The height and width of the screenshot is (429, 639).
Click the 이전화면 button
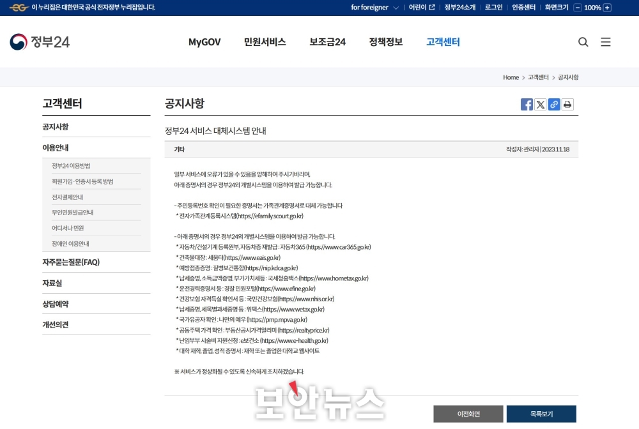coord(468,414)
